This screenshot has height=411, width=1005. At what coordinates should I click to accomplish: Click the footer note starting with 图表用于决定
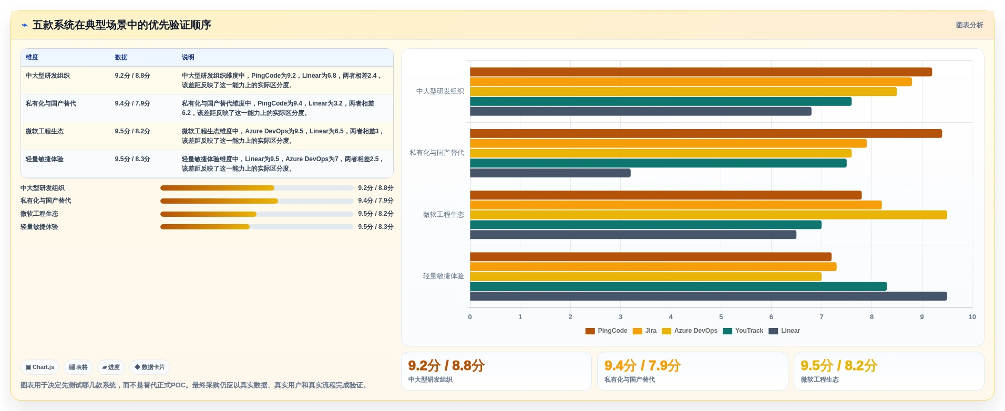(195, 385)
